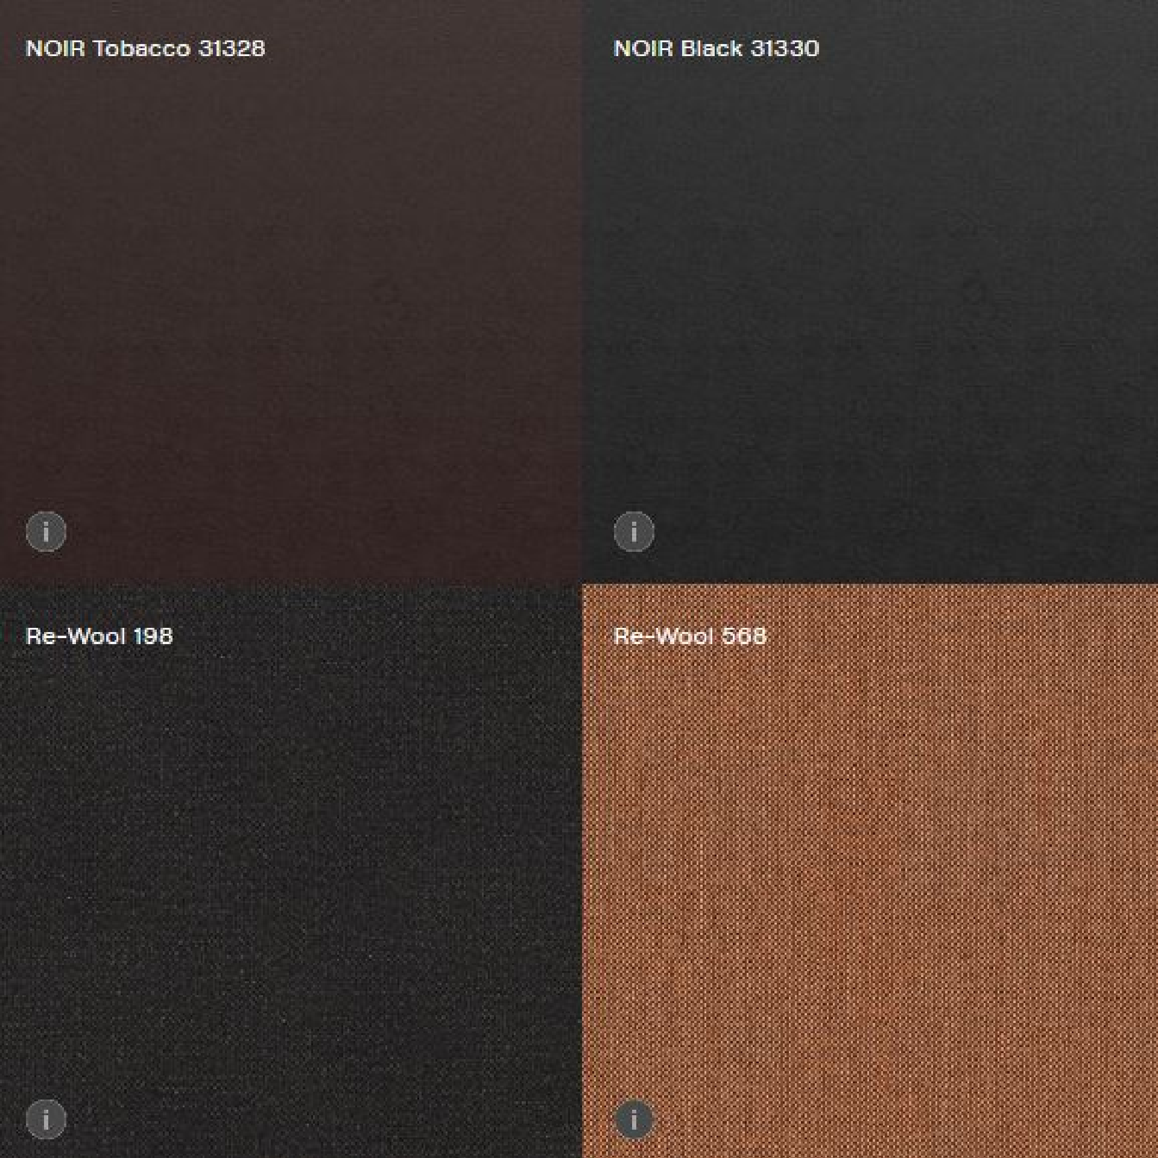The width and height of the screenshot is (1158, 1158).
Task: Click the "Re-Wool 198" label text
Action: click(100, 636)
